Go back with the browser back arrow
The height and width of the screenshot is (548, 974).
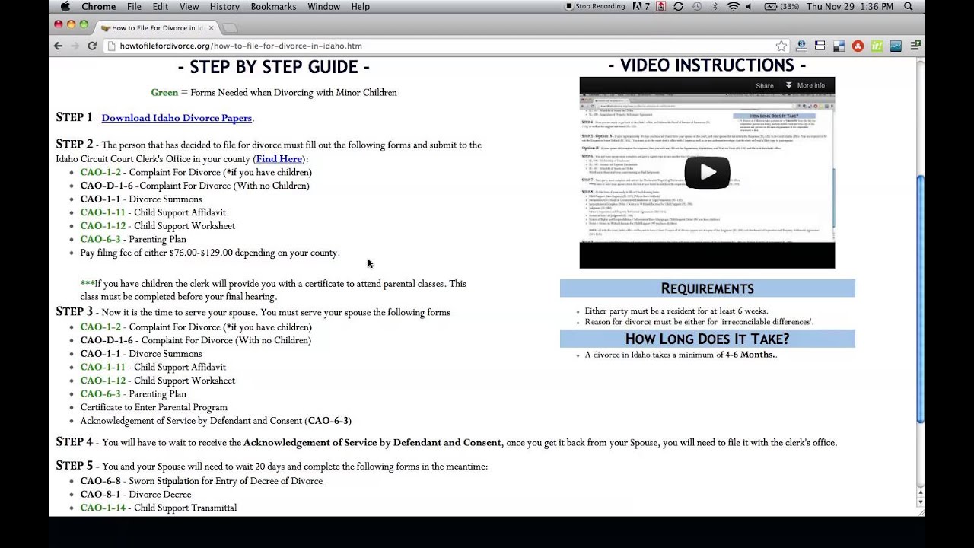(x=58, y=46)
